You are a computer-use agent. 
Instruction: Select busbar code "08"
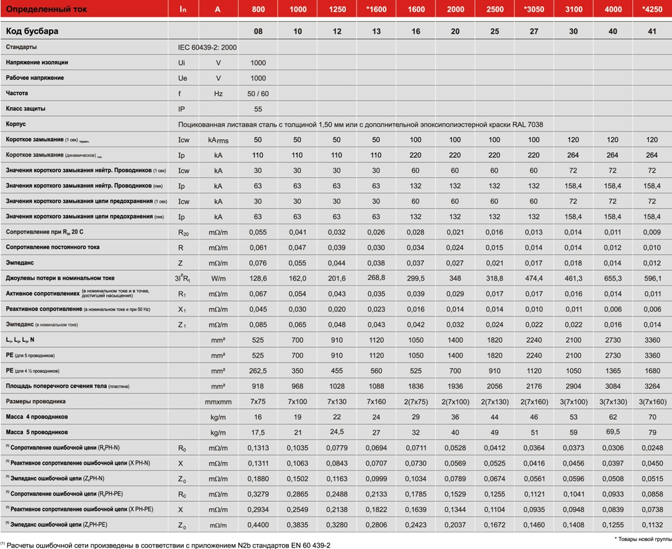258,31
